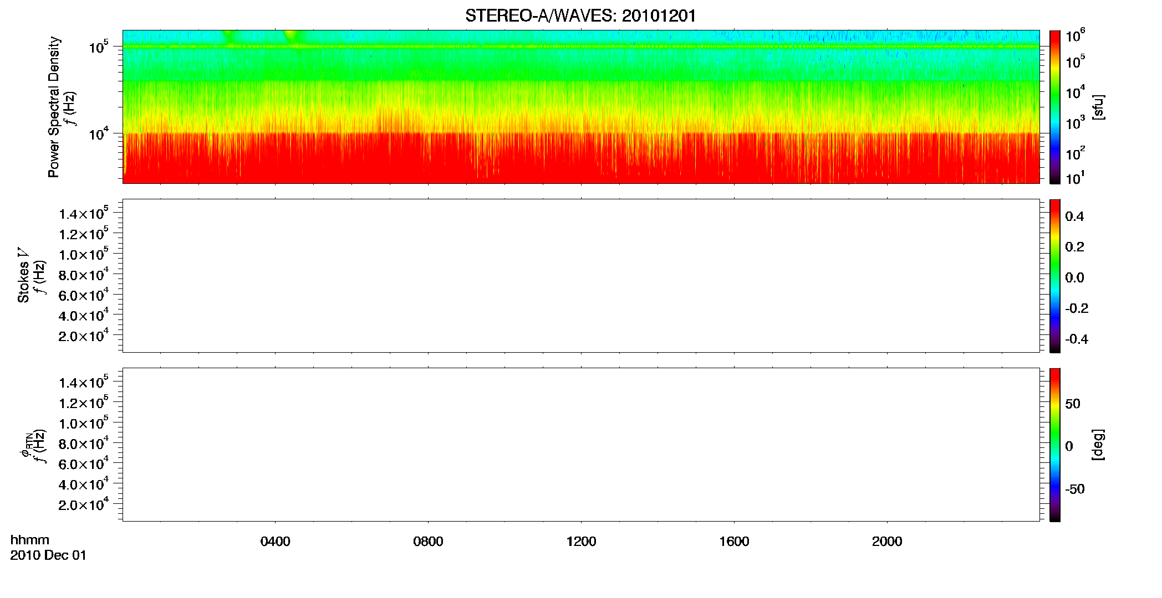1162x598 pixels.
Task: Click the Stokes V axis label
Action: pos(23,275)
